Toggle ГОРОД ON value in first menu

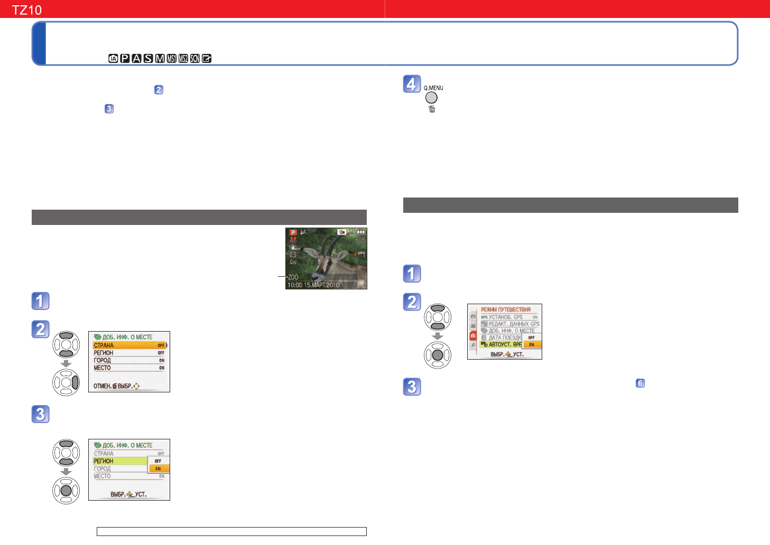click(x=162, y=360)
